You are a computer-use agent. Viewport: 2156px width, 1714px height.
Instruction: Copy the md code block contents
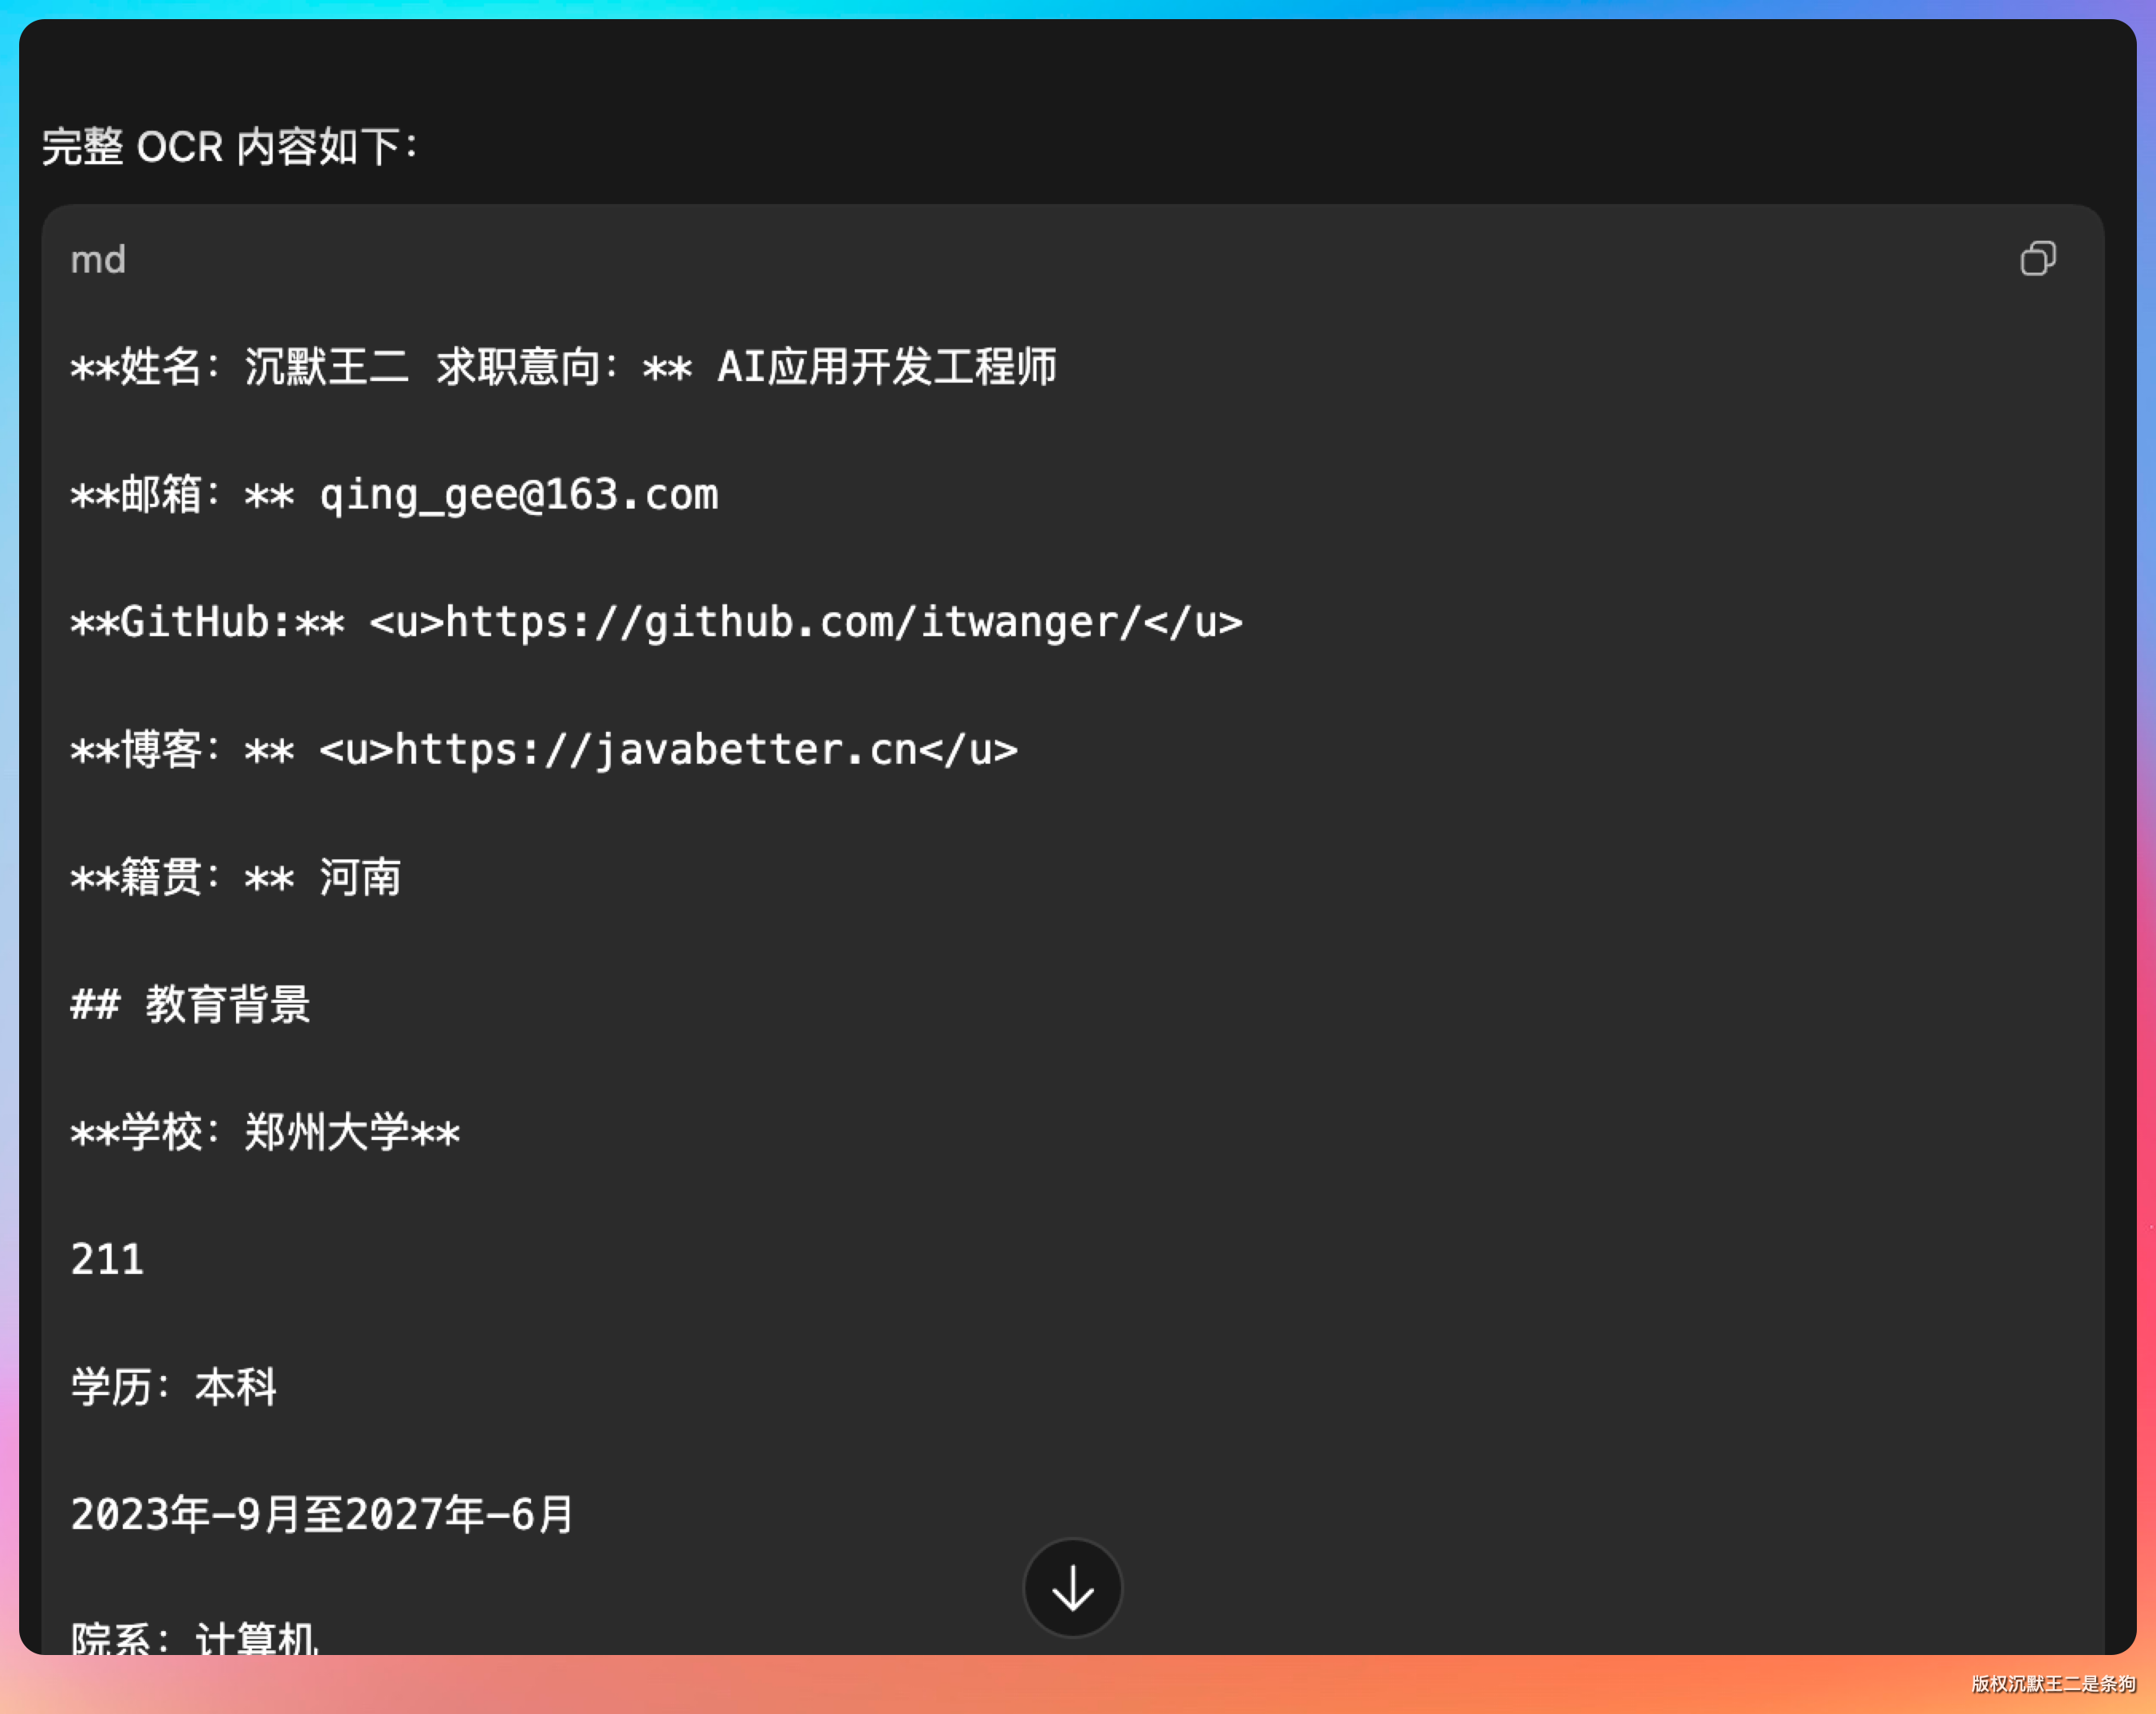click(x=2037, y=259)
